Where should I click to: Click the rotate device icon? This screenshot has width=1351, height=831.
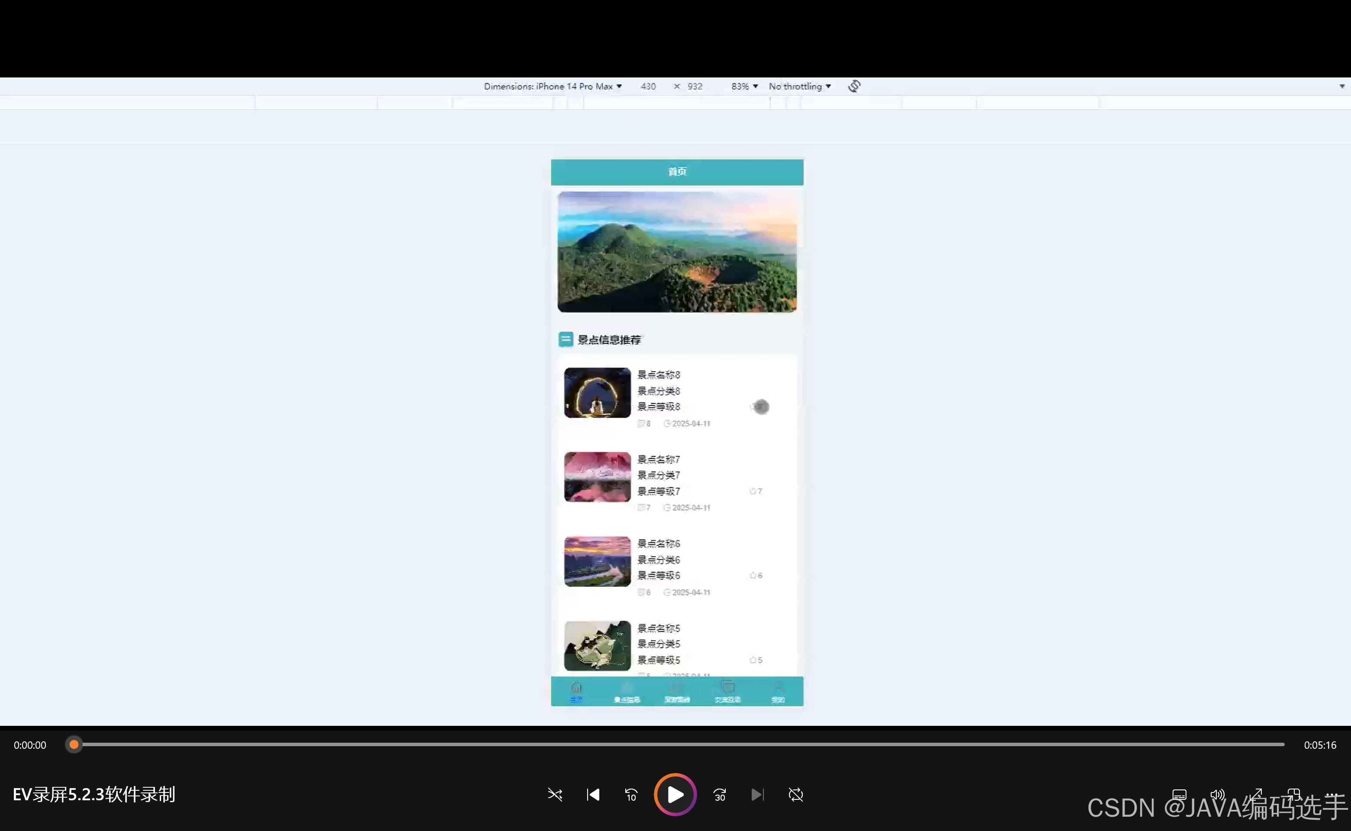click(x=854, y=86)
